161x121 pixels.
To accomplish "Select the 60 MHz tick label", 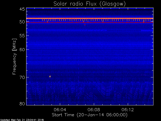I will click(x=22, y=49).
